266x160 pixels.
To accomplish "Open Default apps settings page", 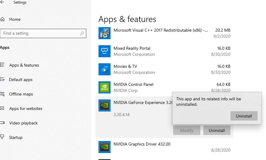I will pos(21,80).
